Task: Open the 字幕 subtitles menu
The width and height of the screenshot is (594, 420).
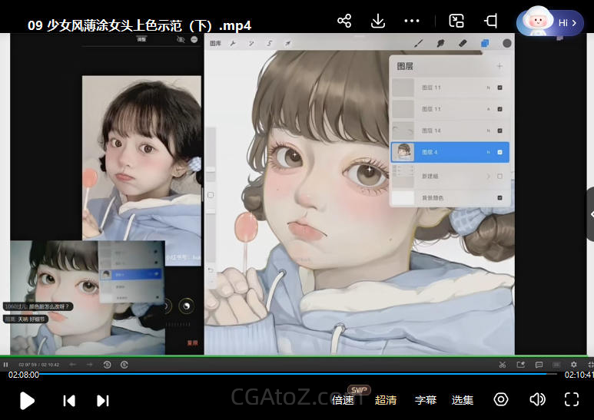Action: 426,400
